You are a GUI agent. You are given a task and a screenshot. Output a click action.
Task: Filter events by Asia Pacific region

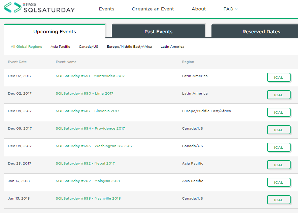click(x=60, y=46)
